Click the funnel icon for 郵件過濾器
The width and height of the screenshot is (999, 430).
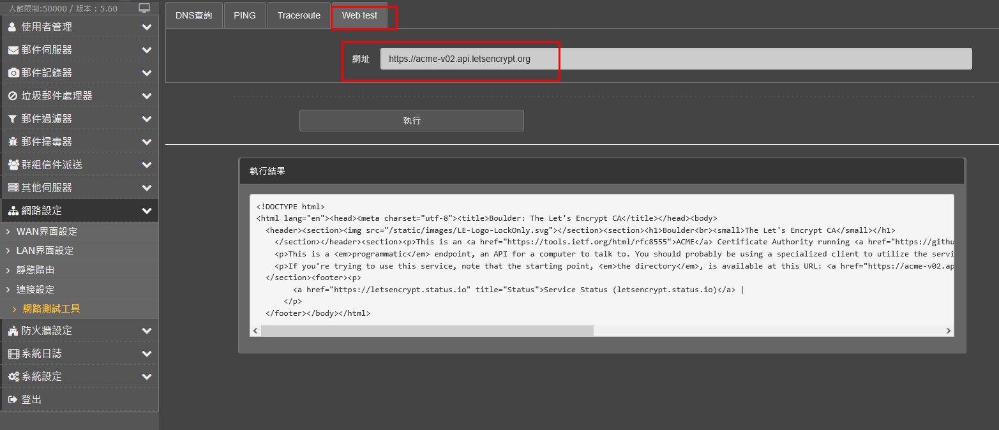[12, 119]
